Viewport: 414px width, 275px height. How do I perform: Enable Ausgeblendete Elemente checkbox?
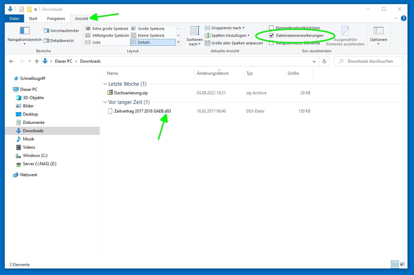pos(272,43)
